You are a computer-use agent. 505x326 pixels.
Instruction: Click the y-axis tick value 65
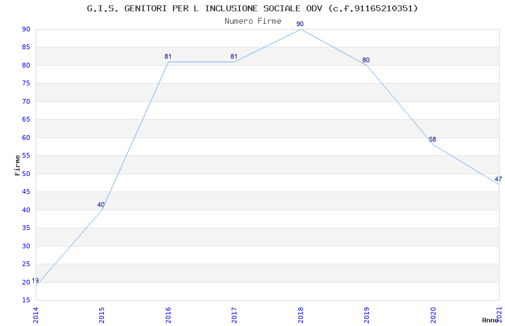coord(26,120)
